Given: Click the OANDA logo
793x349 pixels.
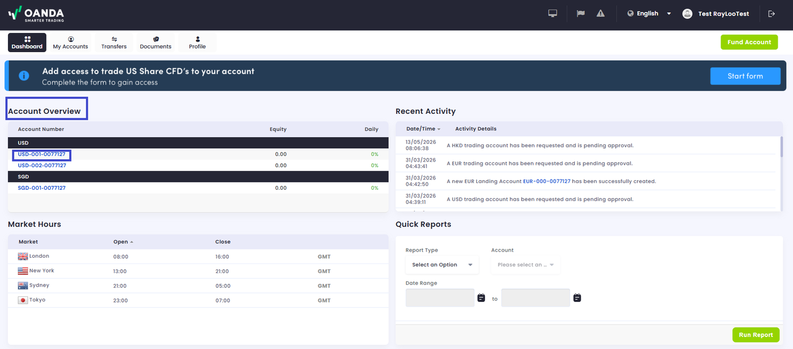Looking at the screenshot, I should tap(36, 14).
